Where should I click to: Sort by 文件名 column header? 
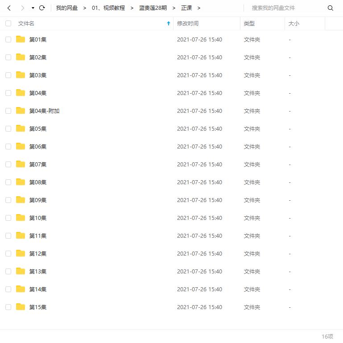[x=26, y=23]
